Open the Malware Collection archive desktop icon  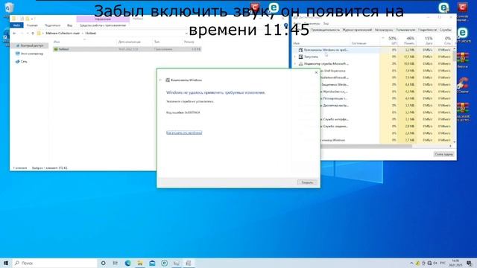(462, 112)
